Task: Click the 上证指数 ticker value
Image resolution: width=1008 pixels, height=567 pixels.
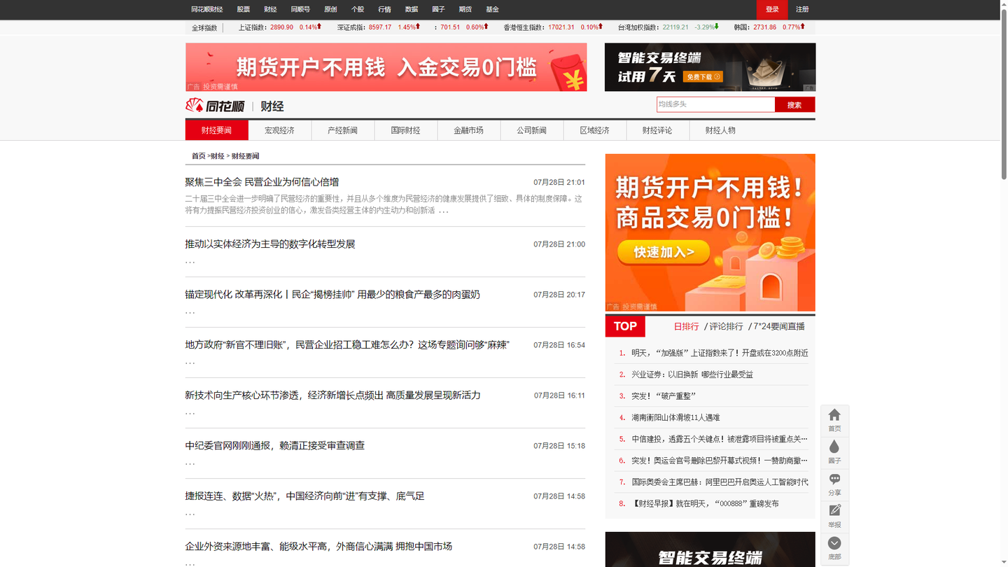Action: tap(282, 27)
